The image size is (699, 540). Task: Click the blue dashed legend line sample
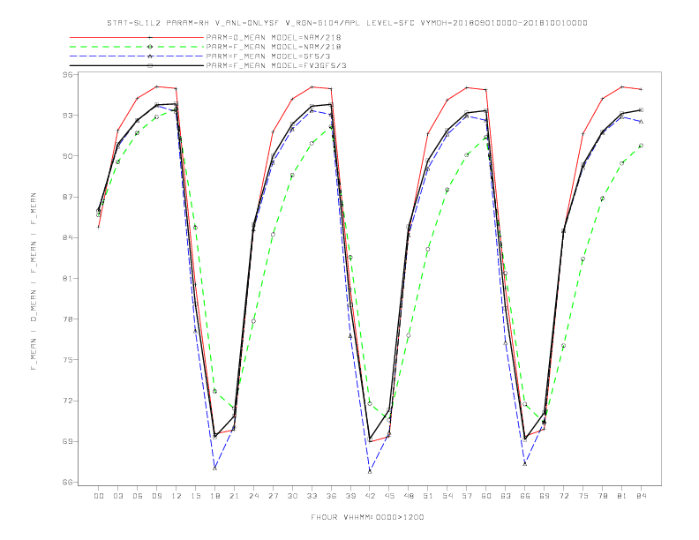click(x=137, y=56)
